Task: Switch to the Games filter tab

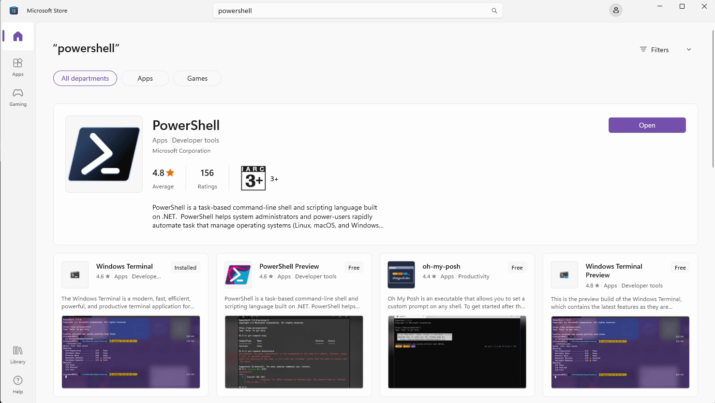Action: (x=197, y=78)
